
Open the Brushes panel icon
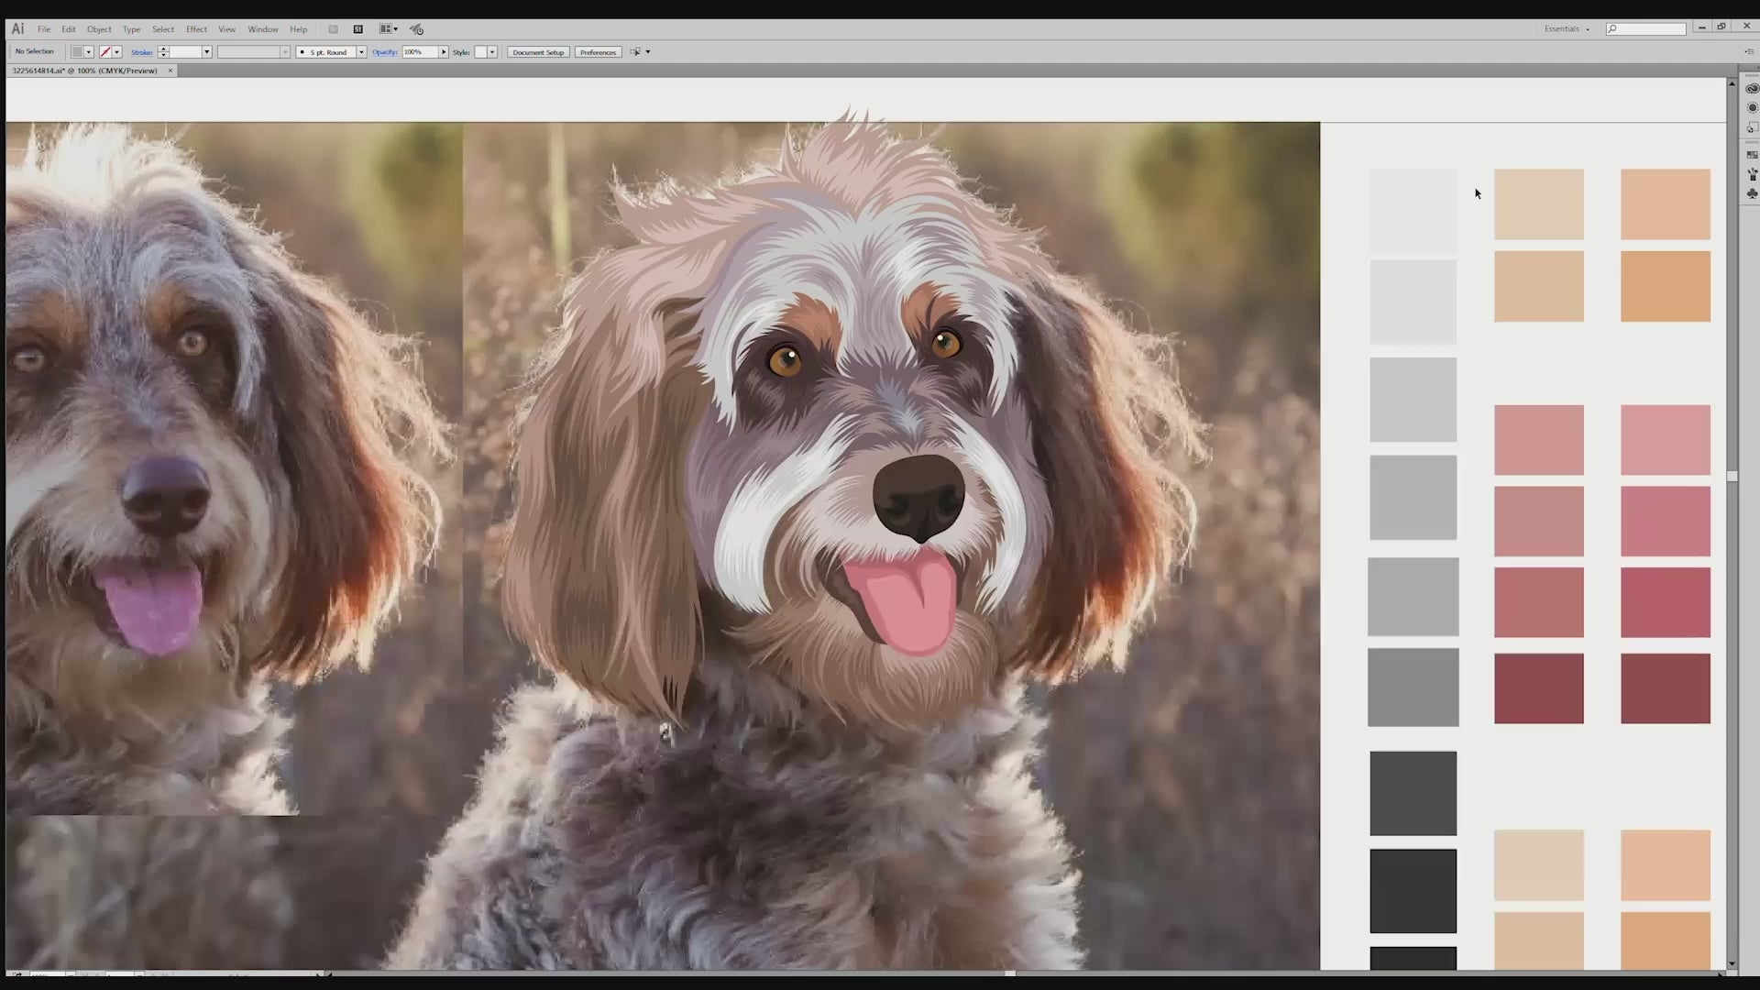[x=1752, y=174]
